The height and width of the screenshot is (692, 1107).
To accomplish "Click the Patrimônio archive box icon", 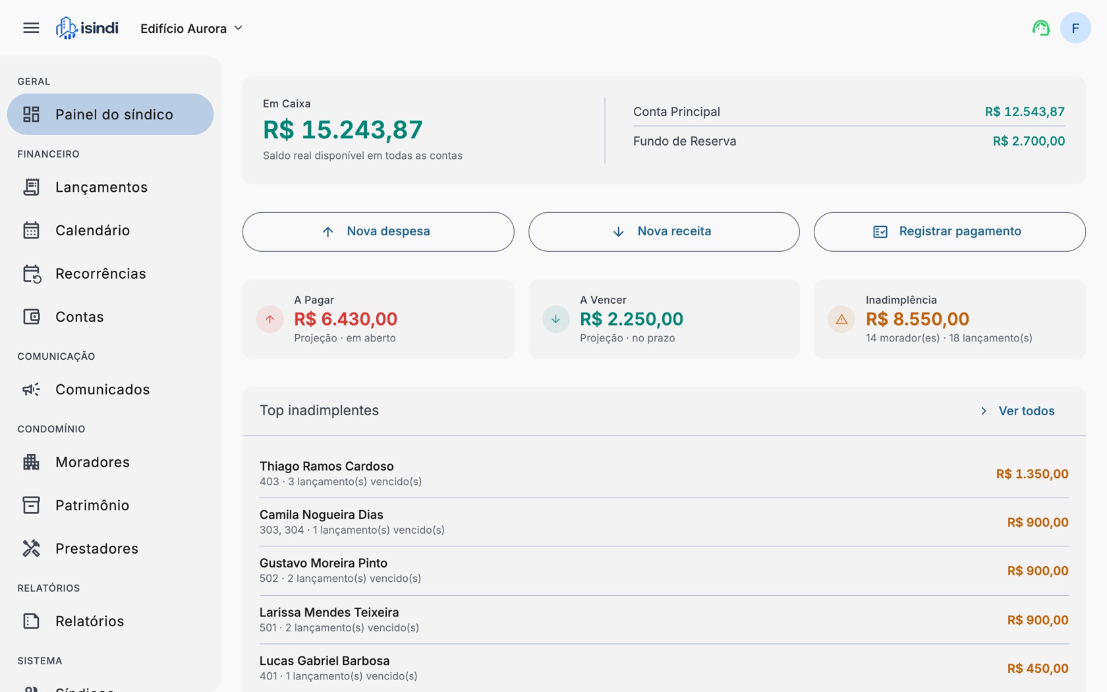I will click(x=31, y=505).
